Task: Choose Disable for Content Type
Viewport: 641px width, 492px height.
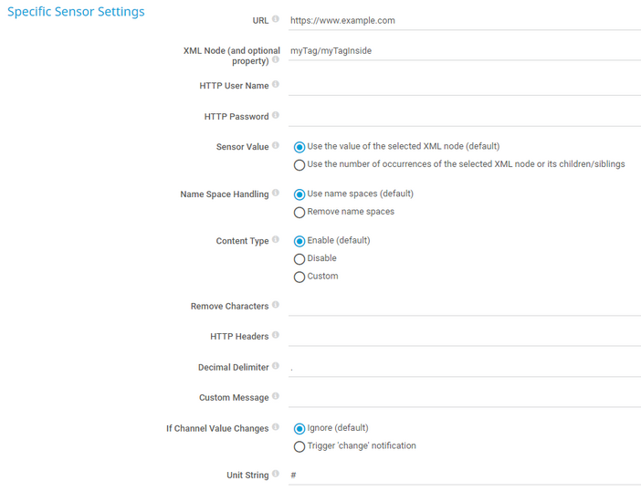Action: [x=299, y=258]
